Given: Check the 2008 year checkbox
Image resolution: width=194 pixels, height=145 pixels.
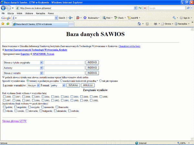Looking at the screenshot, I should click(4, 97).
